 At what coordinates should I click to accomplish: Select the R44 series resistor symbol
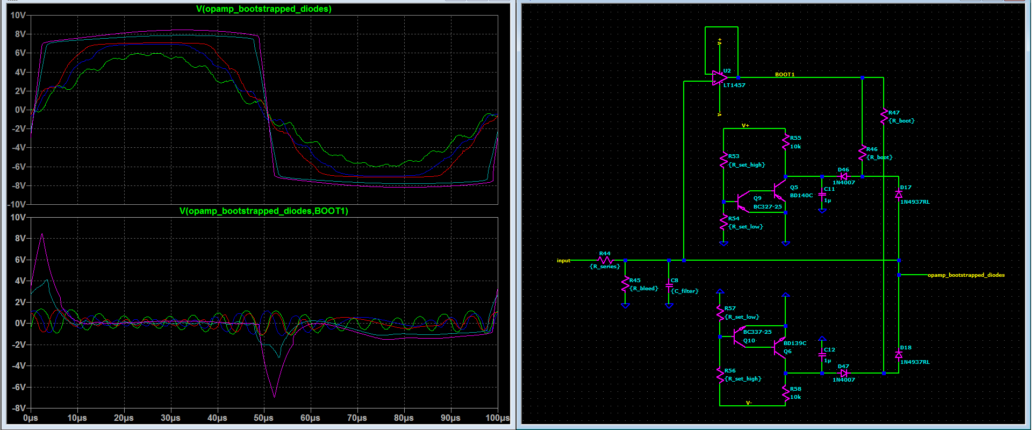[605, 260]
